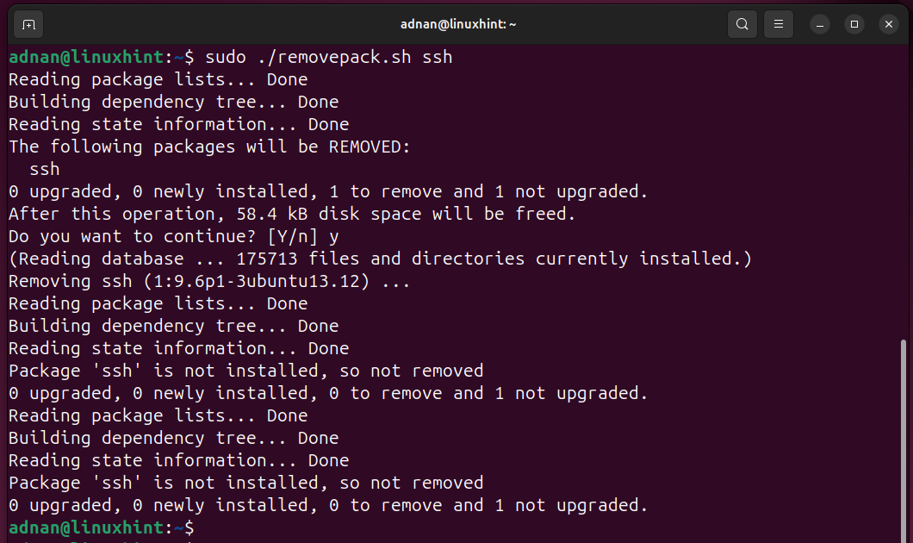
Task: Click the last '0 to remove' summary line
Action: [327, 505]
